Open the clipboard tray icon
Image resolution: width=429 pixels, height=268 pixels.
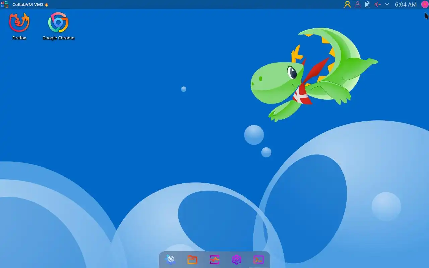(x=368, y=4)
